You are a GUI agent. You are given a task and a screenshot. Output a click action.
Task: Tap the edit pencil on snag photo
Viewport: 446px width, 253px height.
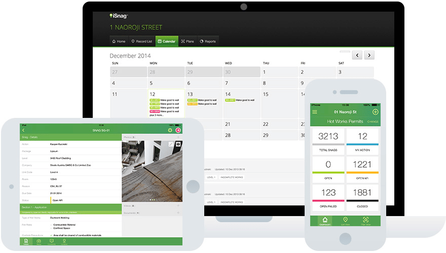pyautogui.click(x=171, y=144)
